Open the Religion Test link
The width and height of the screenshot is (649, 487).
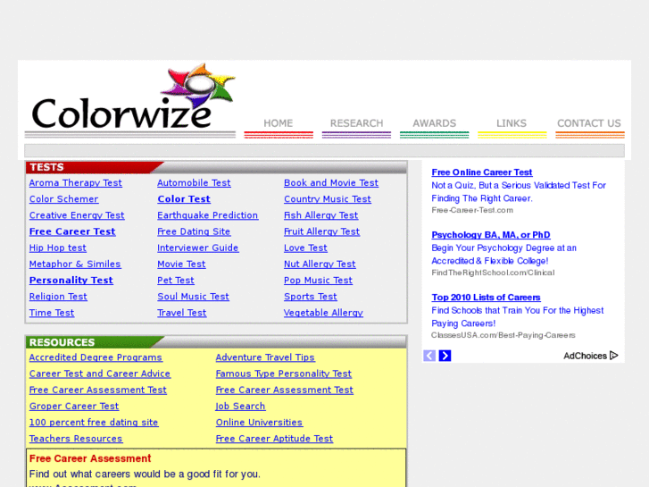click(58, 297)
